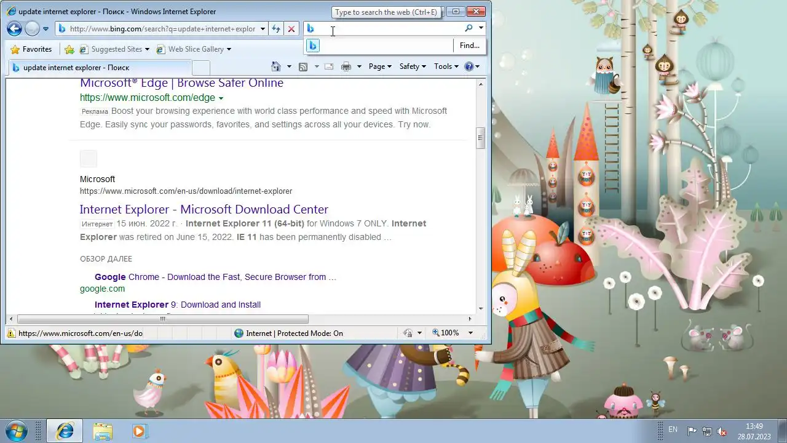Click the horizontal scrollbar right arrow

pos(470,319)
